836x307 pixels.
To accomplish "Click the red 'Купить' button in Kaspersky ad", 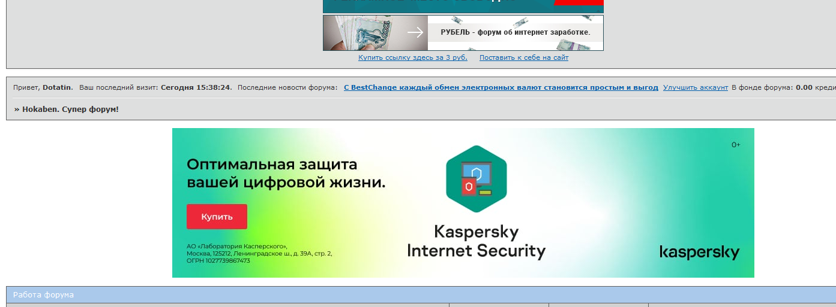I will point(217,217).
